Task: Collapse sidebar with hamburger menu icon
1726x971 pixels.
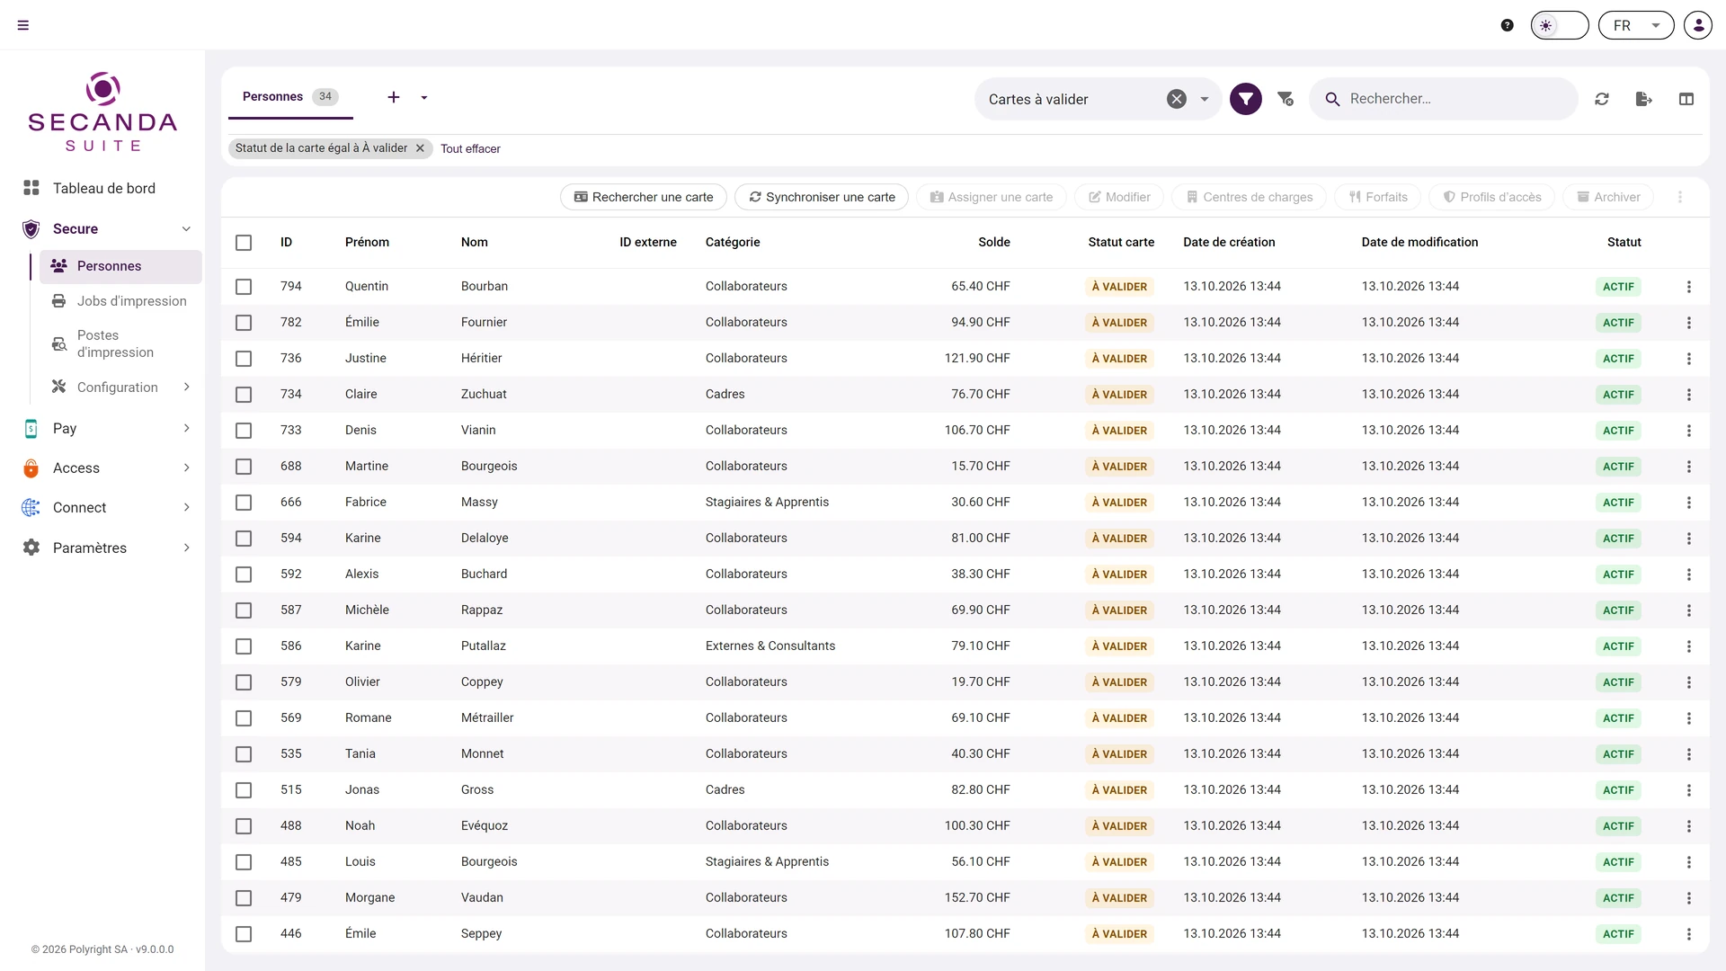Action: pyautogui.click(x=23, y=25)
